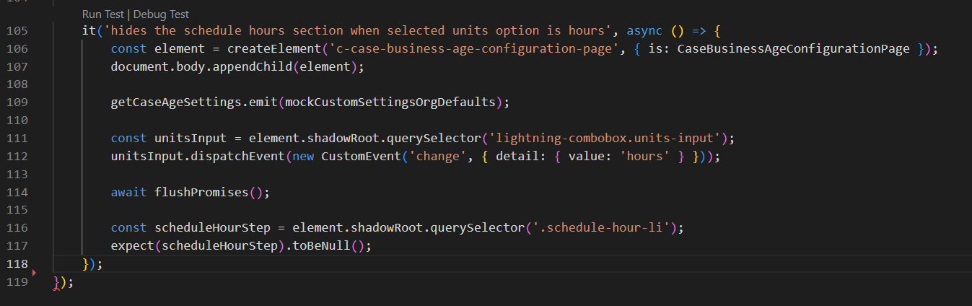Click getCaseAgeSettings identifier on line 109

(176, 102)
